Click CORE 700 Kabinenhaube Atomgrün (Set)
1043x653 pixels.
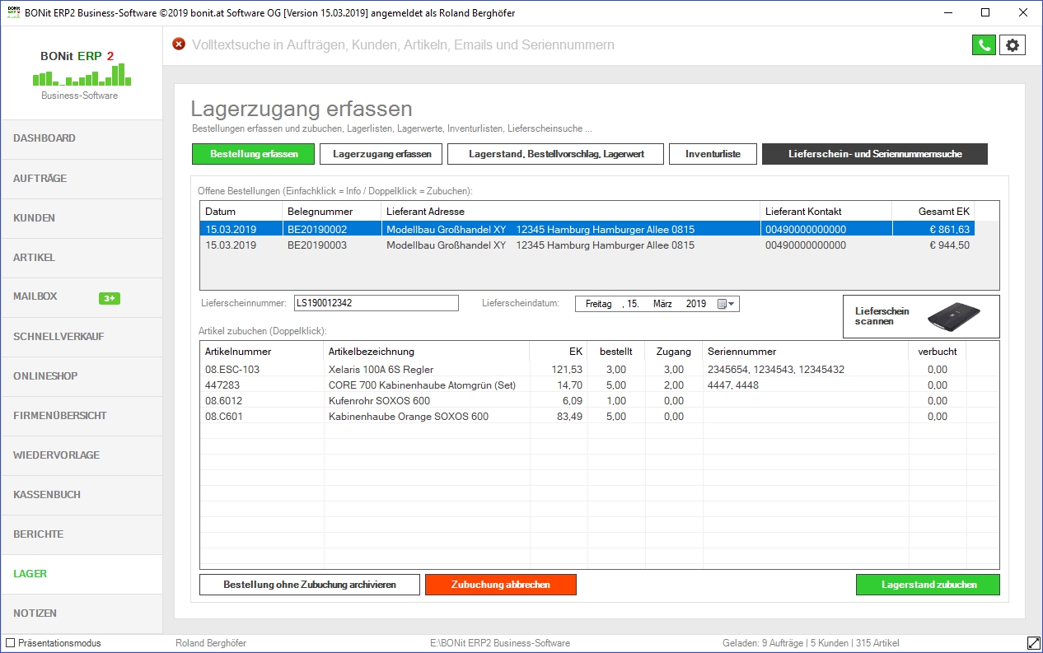tap(422, 385)
